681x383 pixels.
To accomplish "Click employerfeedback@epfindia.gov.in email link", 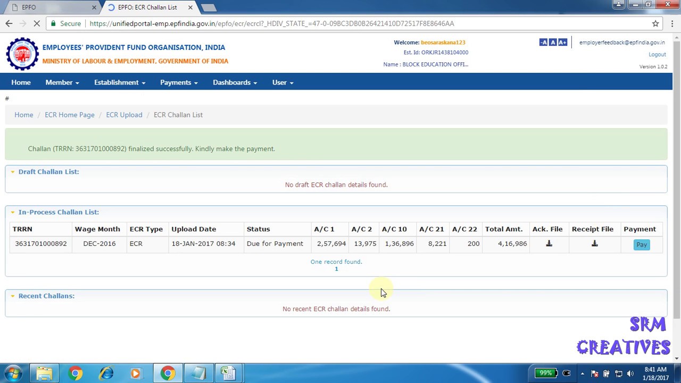I will point(622,42).
